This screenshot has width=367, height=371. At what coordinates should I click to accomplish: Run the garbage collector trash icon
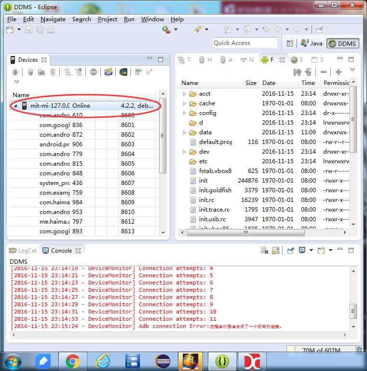pos(359,349)
